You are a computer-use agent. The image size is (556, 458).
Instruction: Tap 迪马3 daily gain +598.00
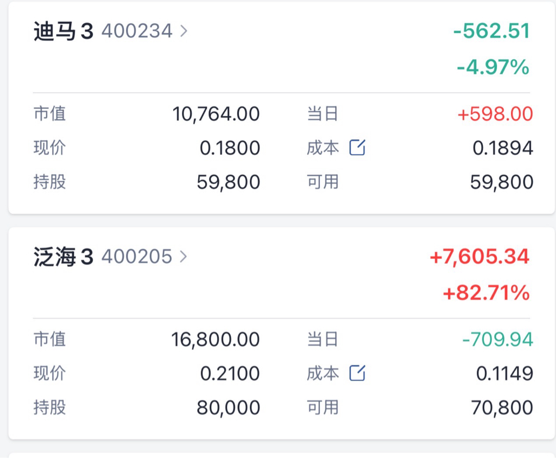495,114
